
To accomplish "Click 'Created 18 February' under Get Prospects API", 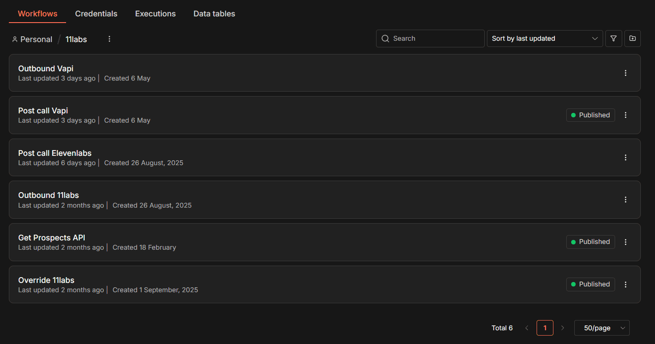I will [x=144, y=247].
